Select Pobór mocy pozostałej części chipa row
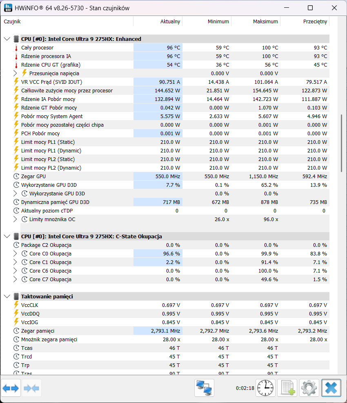 coord(62,125)
